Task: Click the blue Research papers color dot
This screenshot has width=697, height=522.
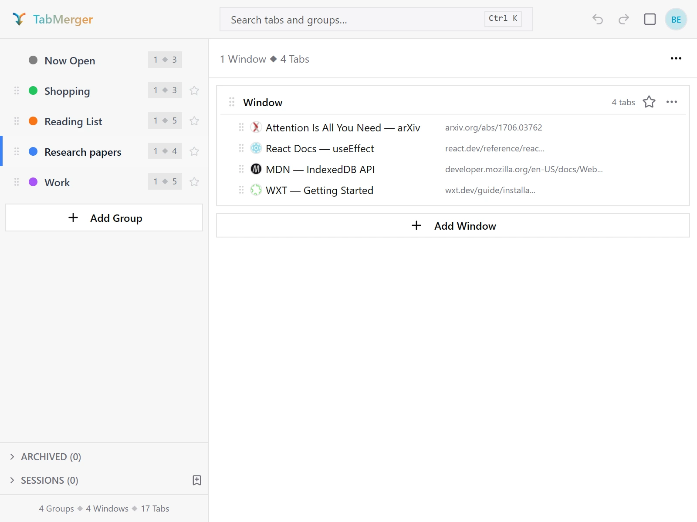Action: (33, 151)
